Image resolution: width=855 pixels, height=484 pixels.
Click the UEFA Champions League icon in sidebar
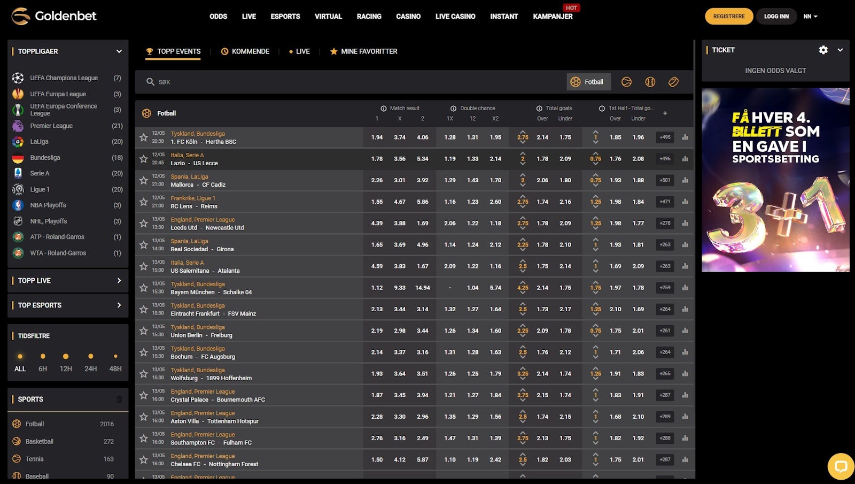point(18,78)
